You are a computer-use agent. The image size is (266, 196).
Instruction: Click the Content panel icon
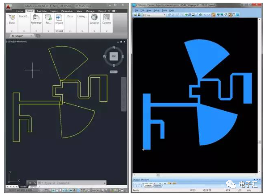(x=107, y=17)
